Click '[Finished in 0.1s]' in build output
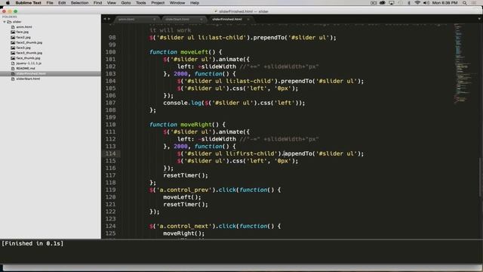Screen dimensions: 483x272 pyautogui.click(x=32, y=243)
